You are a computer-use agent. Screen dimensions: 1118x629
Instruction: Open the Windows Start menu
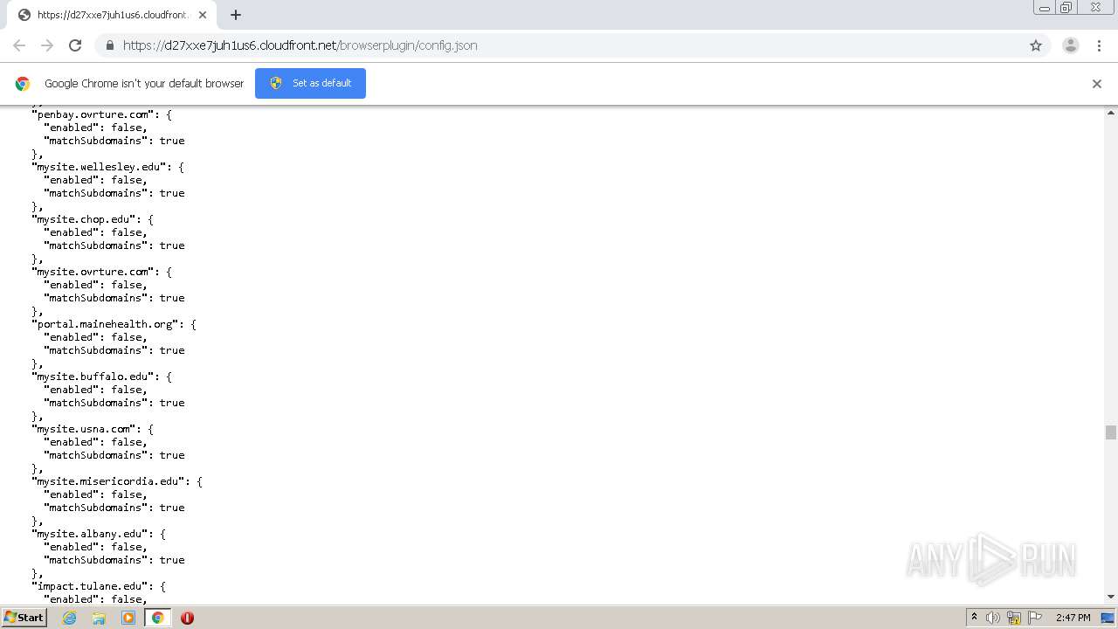pyautogui.click(x=24, y=618)
